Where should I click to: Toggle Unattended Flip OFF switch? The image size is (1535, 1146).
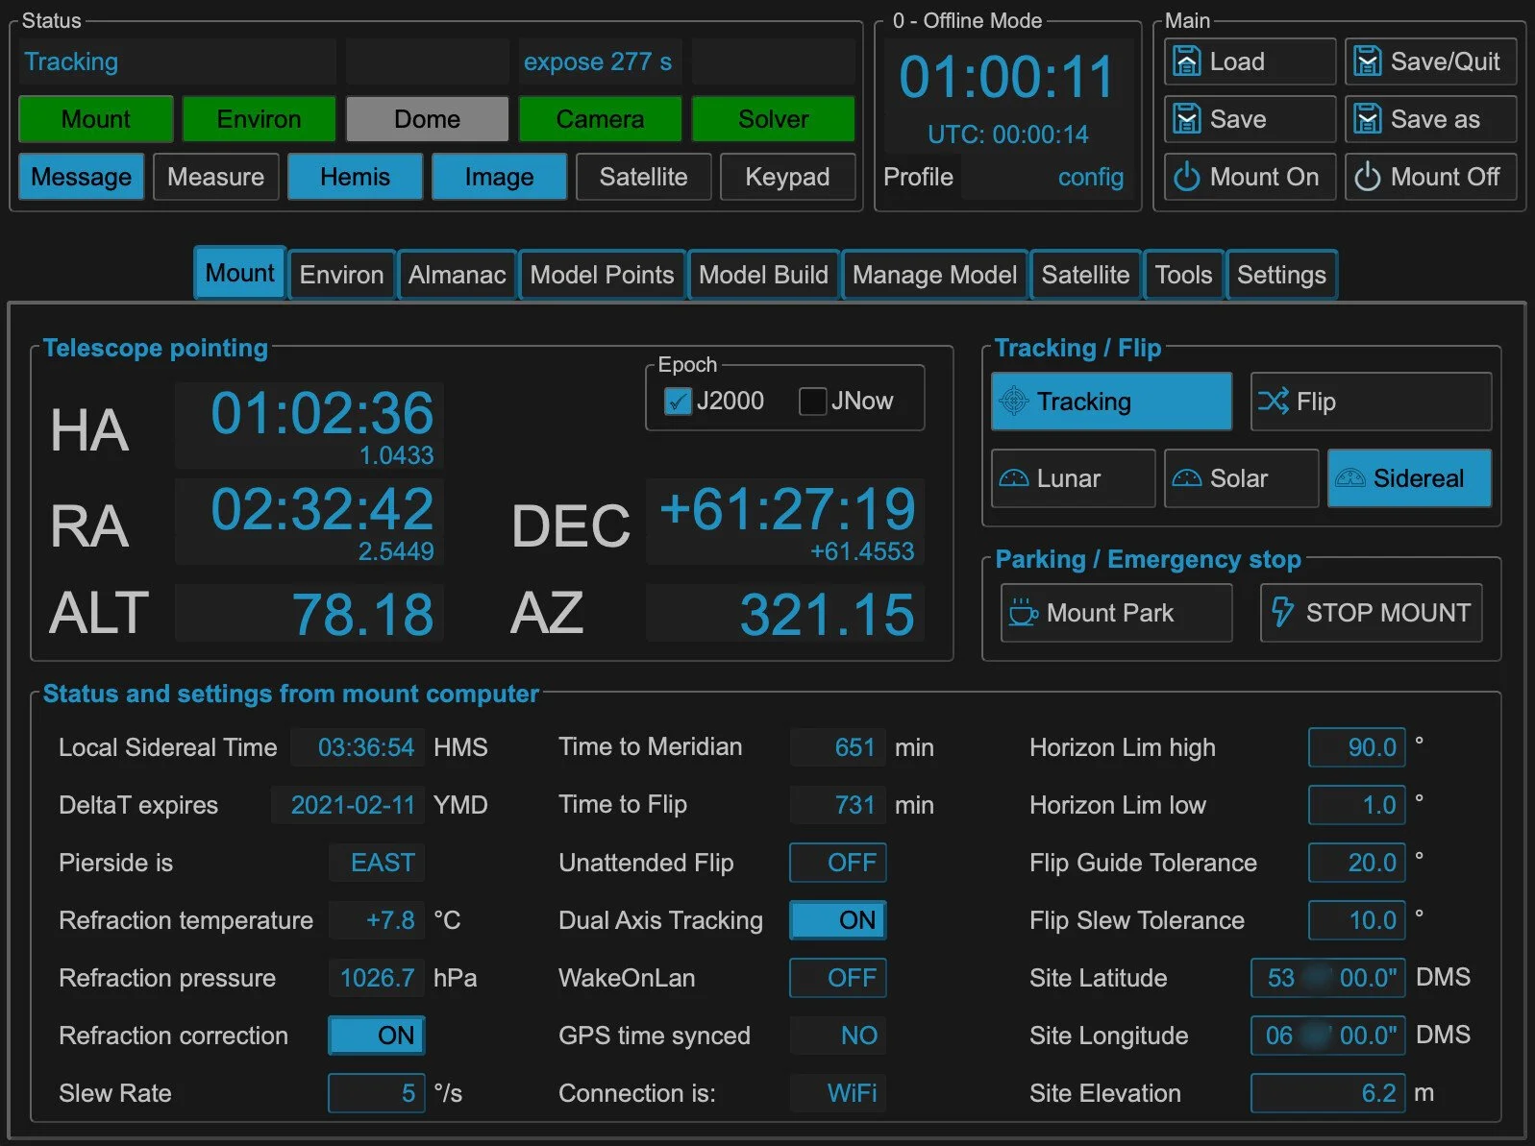pyautogui.click(x=838, y=863)
